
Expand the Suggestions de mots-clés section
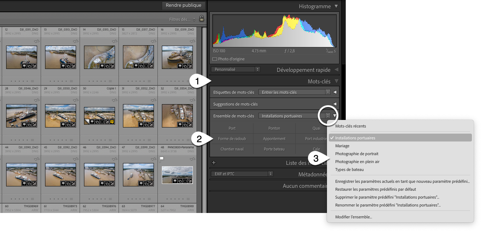335,104
